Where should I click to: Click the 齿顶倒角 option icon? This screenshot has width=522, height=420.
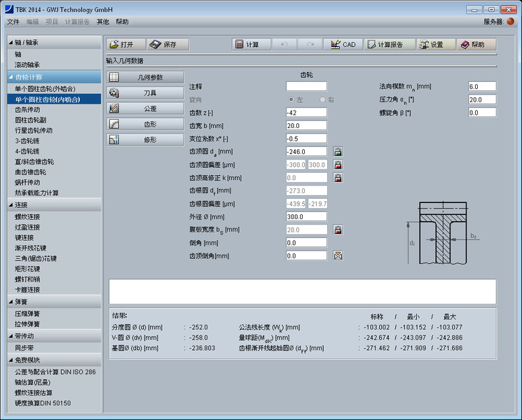point(338,255)
